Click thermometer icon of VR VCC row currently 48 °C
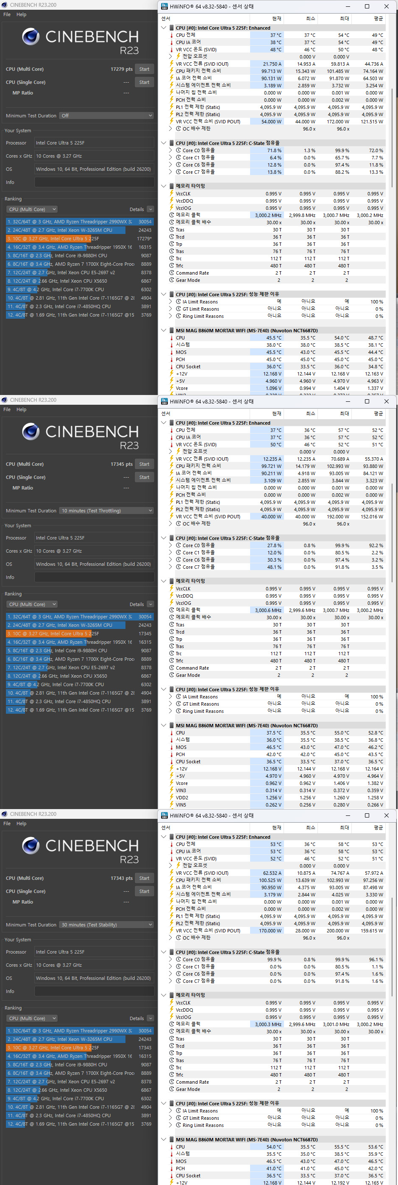 coord(172,50)
